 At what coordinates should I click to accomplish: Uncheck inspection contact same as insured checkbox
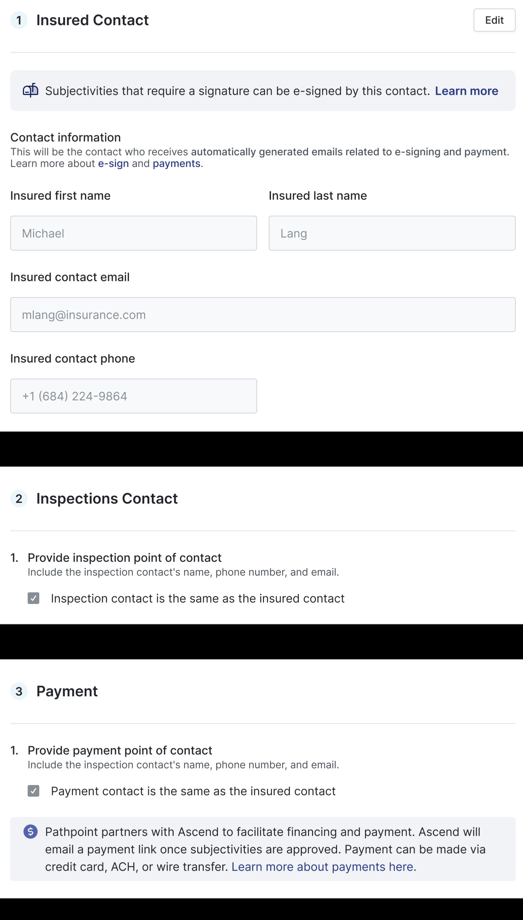point(33,598)
